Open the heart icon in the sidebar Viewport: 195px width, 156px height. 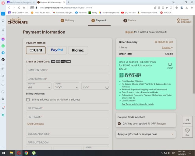pos(3,85)
